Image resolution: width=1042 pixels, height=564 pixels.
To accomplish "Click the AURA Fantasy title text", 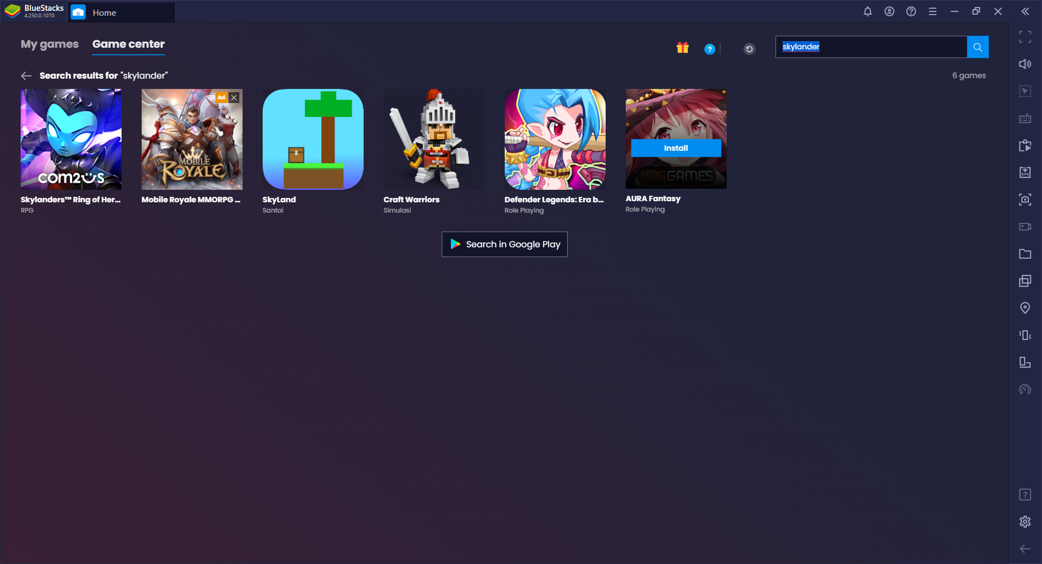I will (x=653, y=198).
